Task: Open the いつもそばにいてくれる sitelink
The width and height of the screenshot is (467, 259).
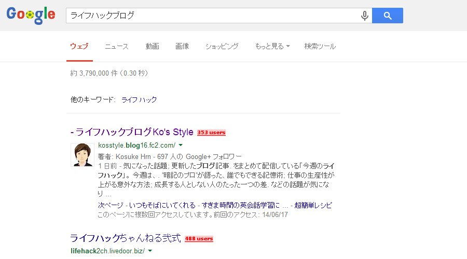Action: coord(162,205)
